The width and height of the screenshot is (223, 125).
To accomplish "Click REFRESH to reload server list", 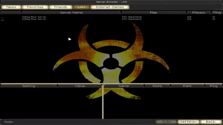I will click(x=188, y=122).
